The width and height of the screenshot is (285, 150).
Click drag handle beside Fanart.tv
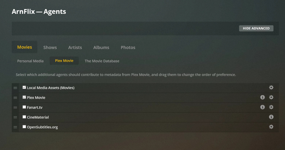point(15,107)
